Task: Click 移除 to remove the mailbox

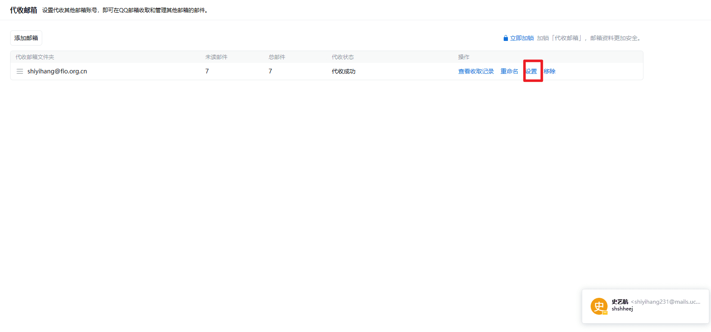Action: (x=550, y=71)
